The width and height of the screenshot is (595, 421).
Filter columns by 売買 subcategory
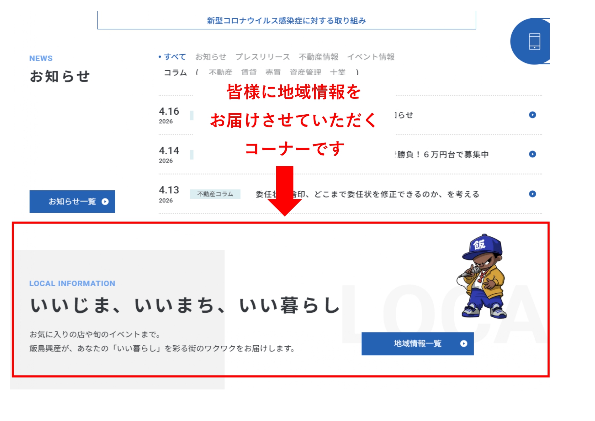tap(273, 72)
